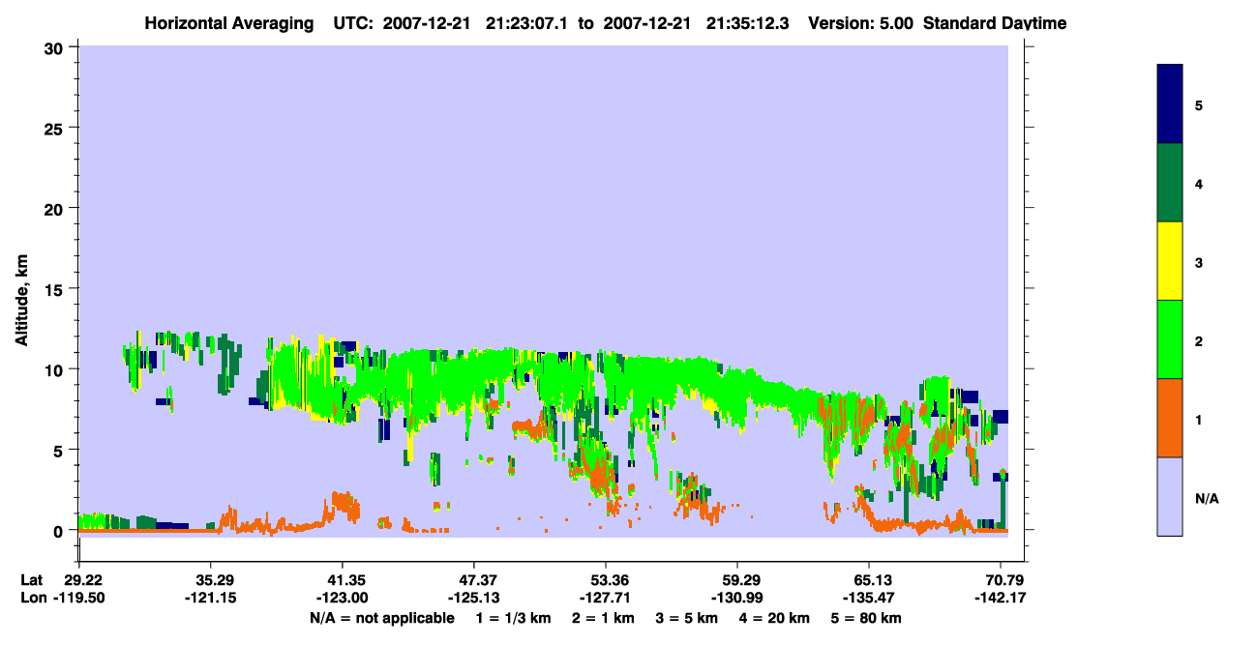Click '1 = 1/3 km' legend text
1258x645 pixels.
[512, 617]
